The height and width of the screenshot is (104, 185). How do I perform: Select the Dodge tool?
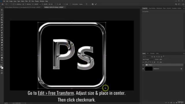[2, 45]
